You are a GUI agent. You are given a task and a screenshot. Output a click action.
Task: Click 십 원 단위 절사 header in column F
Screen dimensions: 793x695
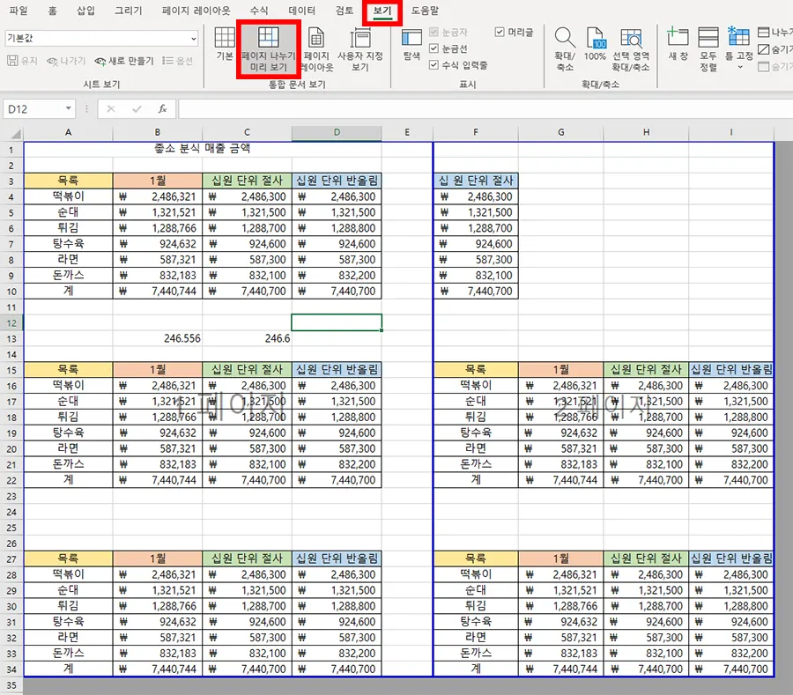tap(476, 181)
